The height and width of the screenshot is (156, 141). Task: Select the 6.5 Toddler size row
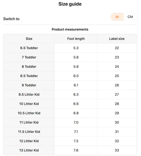point(70,48)
